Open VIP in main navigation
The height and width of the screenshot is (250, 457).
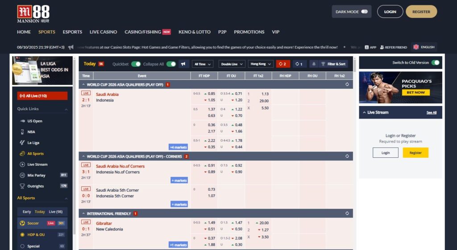coord(275,32)
